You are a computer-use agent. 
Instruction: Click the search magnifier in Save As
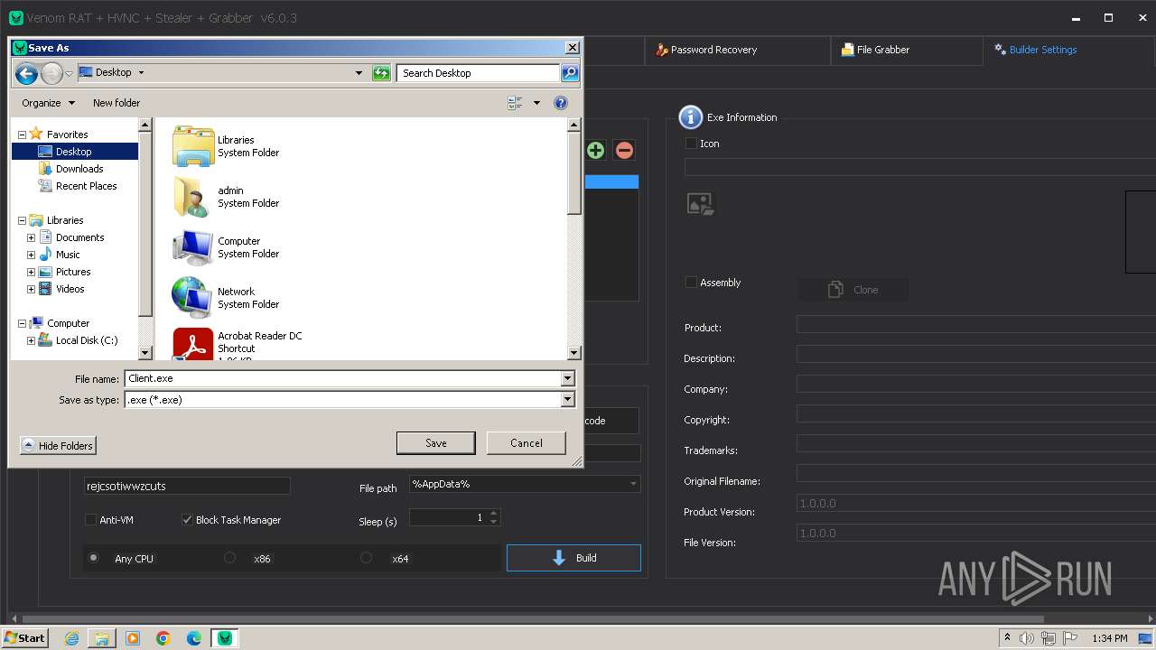tap(570, 73)
